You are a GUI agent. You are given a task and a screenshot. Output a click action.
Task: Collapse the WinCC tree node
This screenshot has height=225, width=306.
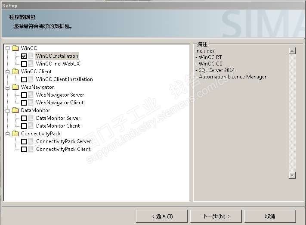click(8, 48)
